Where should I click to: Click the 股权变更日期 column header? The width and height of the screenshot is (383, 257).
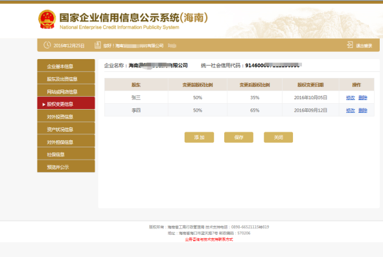pyautogui.click(x=310, y=85)
